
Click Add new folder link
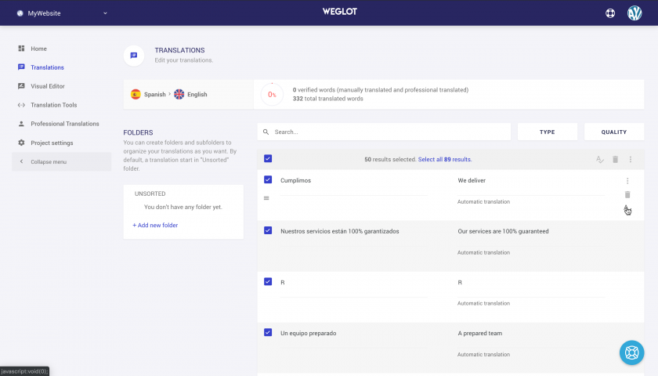coord(155,226)
